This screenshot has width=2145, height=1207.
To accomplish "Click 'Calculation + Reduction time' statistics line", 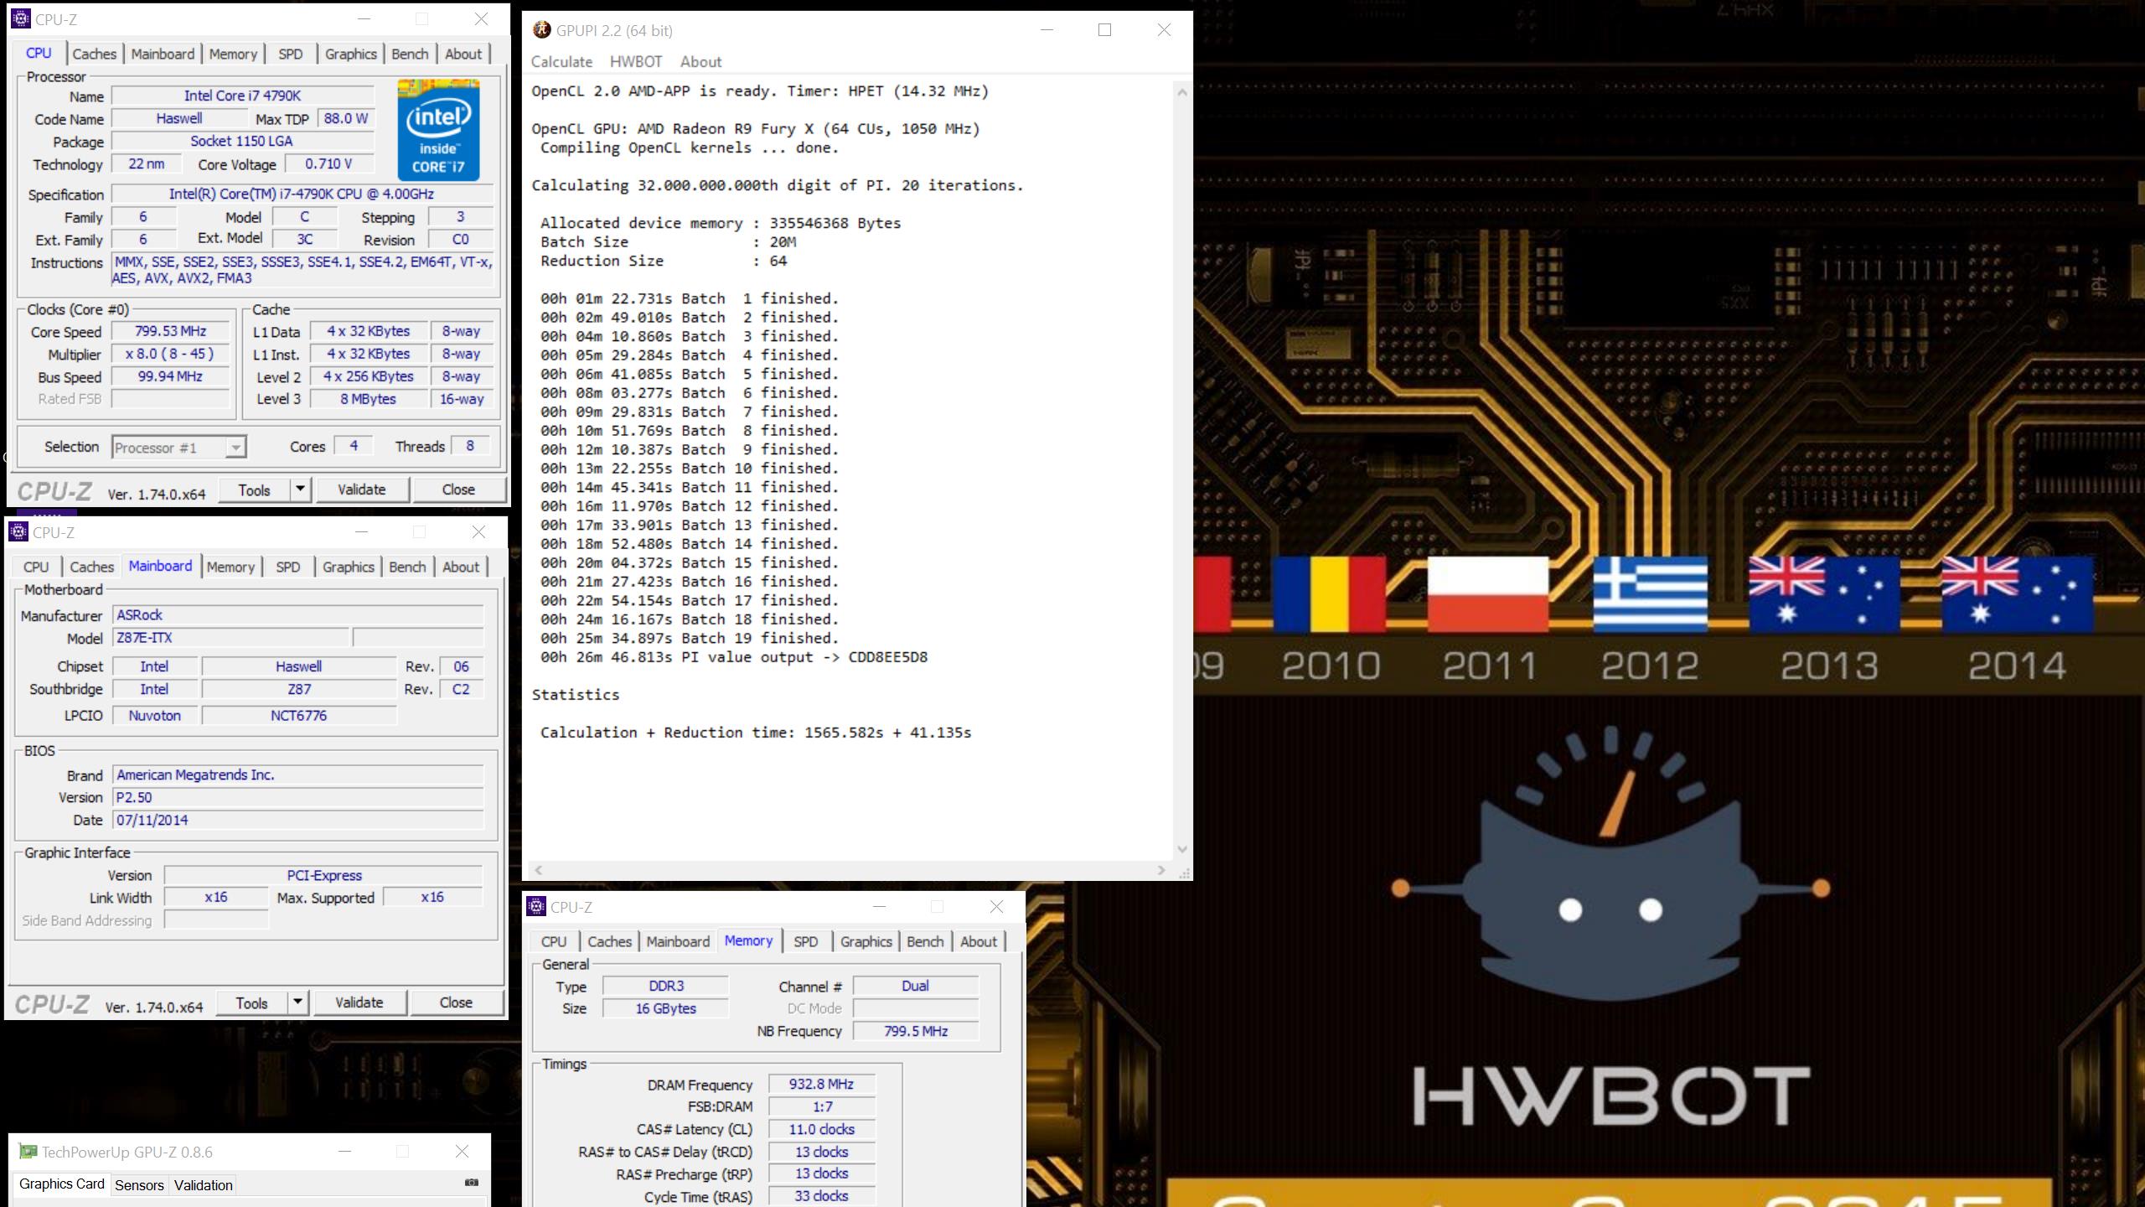I will pyautogui.click(x=756, y=733).
